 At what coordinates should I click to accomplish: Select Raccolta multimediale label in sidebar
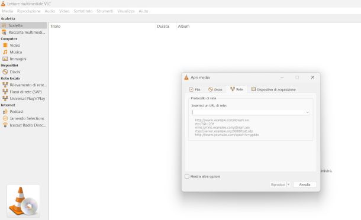27,32
